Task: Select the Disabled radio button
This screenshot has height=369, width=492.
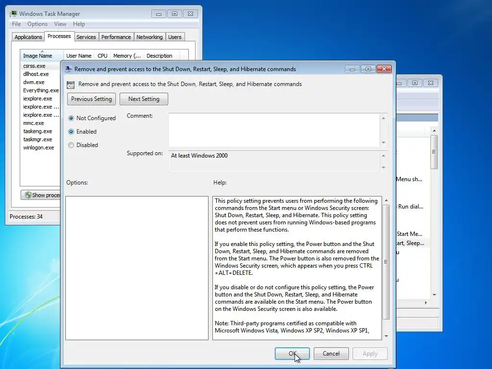Action: click(x=71, y=145)
